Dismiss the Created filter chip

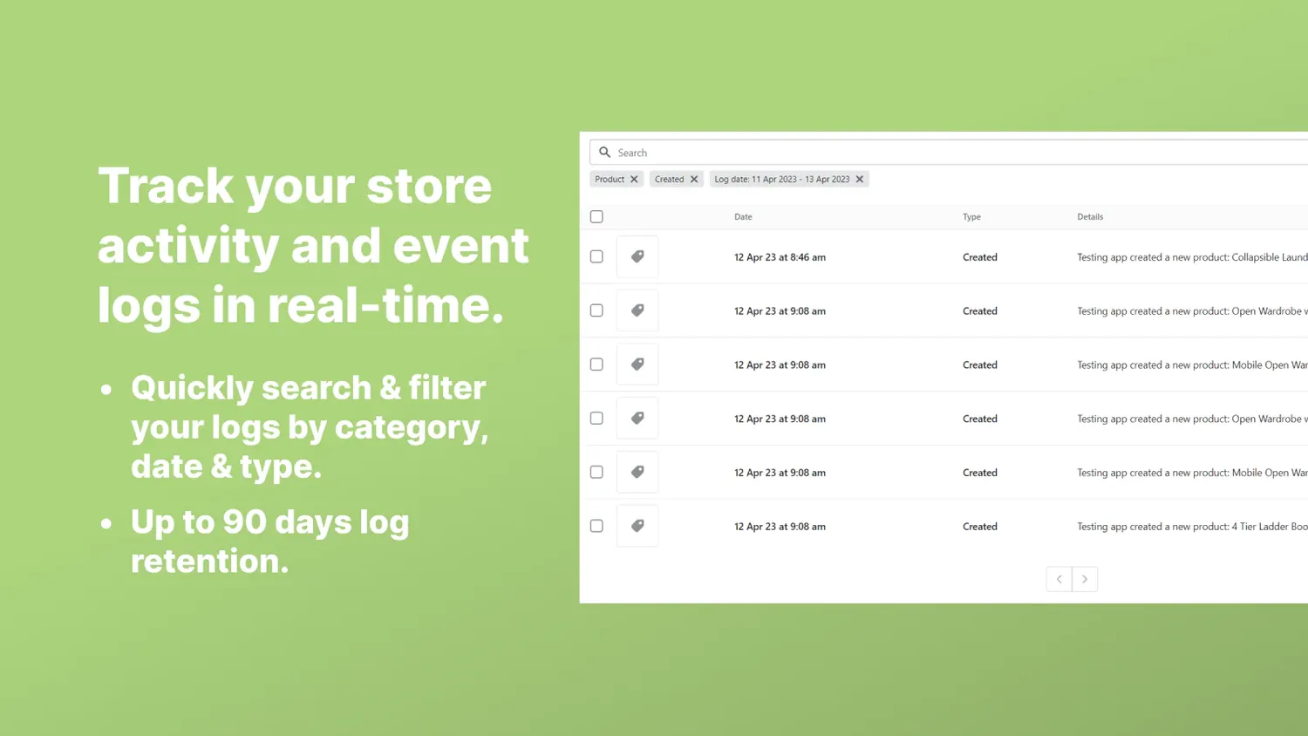click(x=693, y=179)
